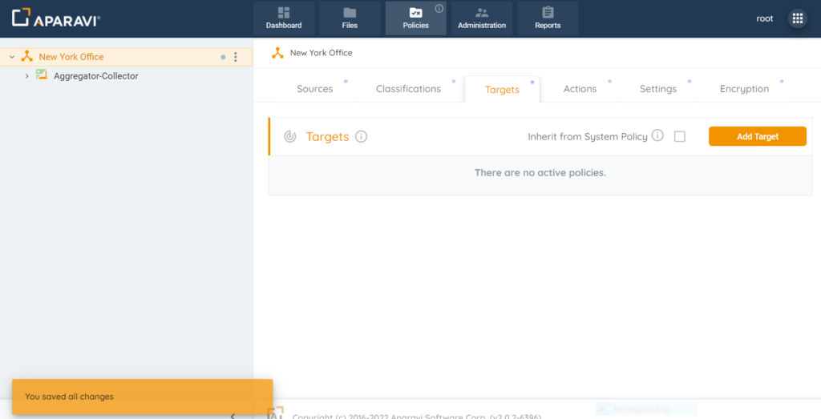Open the root user menu
Viewport: 821px width, 419px height.
(x=765, y=18)
